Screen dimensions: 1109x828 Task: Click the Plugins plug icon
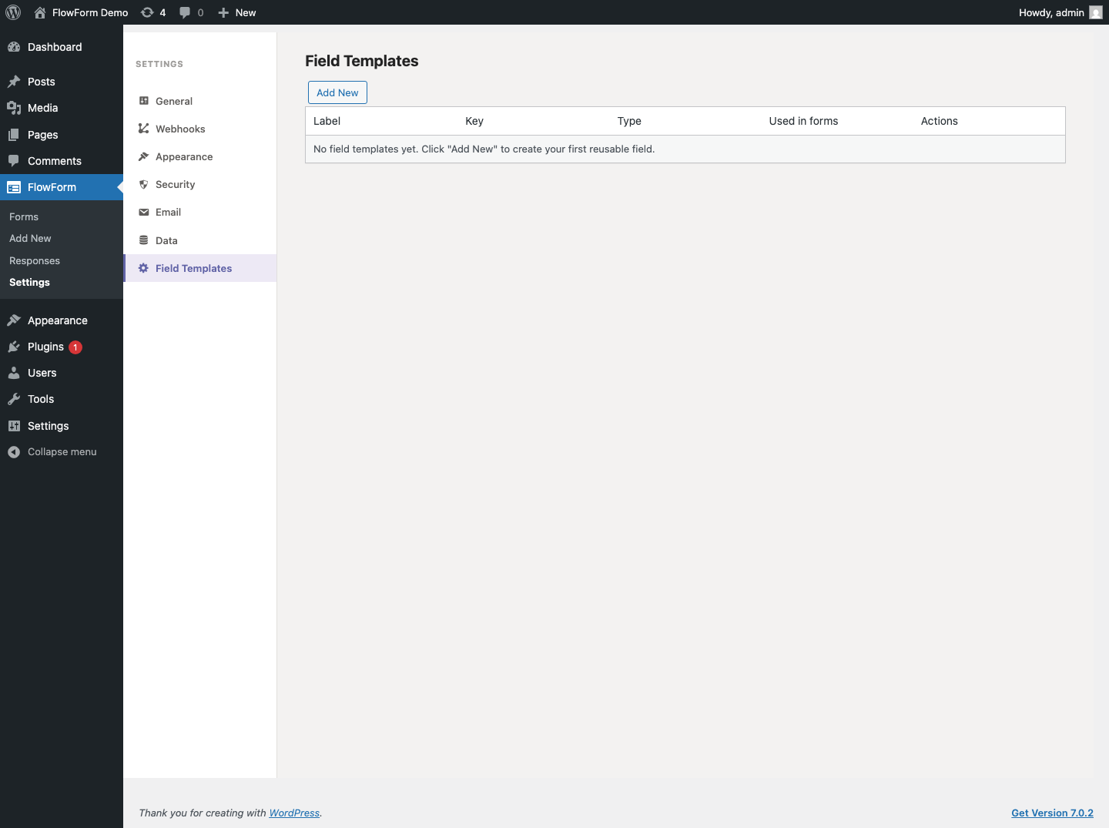click(x=14, y=347)
